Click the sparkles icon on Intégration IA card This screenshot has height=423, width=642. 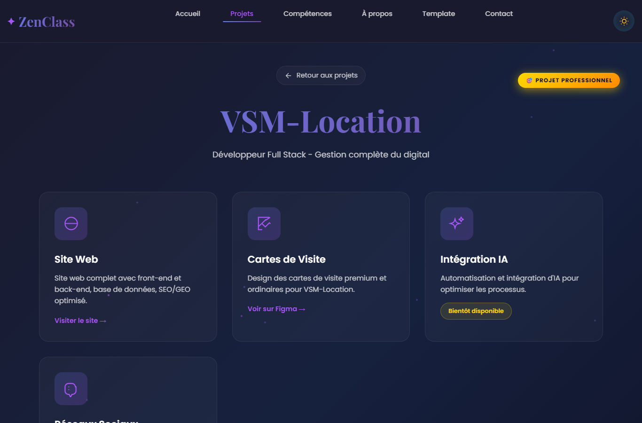pyautogui.click(x=457, y=224)
